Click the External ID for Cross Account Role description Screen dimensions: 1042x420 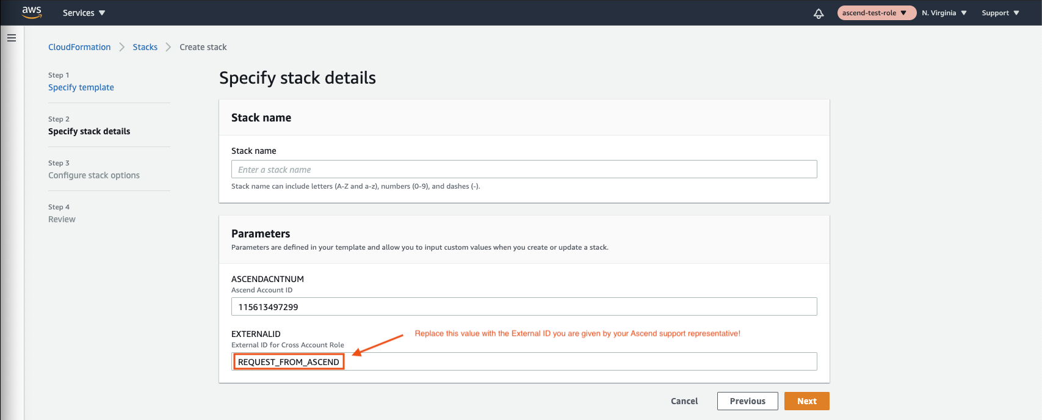pyautogui.click(x=288, y=345)
